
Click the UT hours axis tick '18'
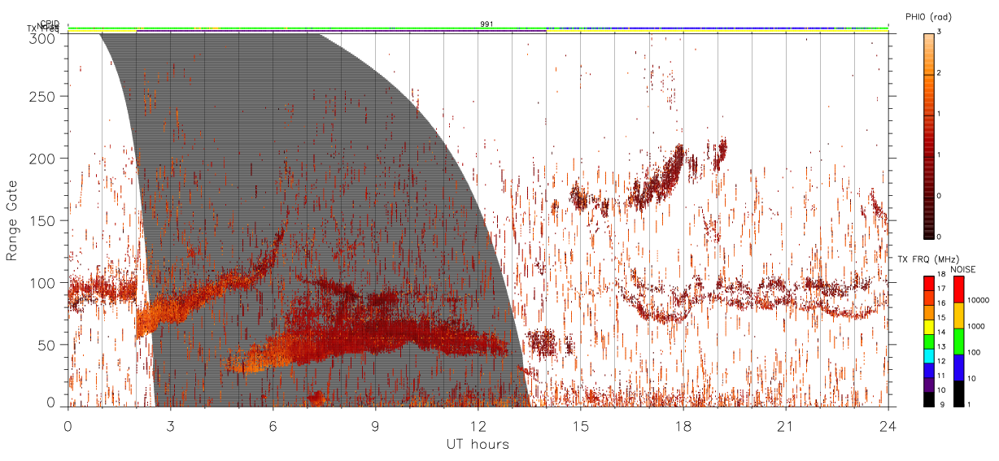pos(683,425)
